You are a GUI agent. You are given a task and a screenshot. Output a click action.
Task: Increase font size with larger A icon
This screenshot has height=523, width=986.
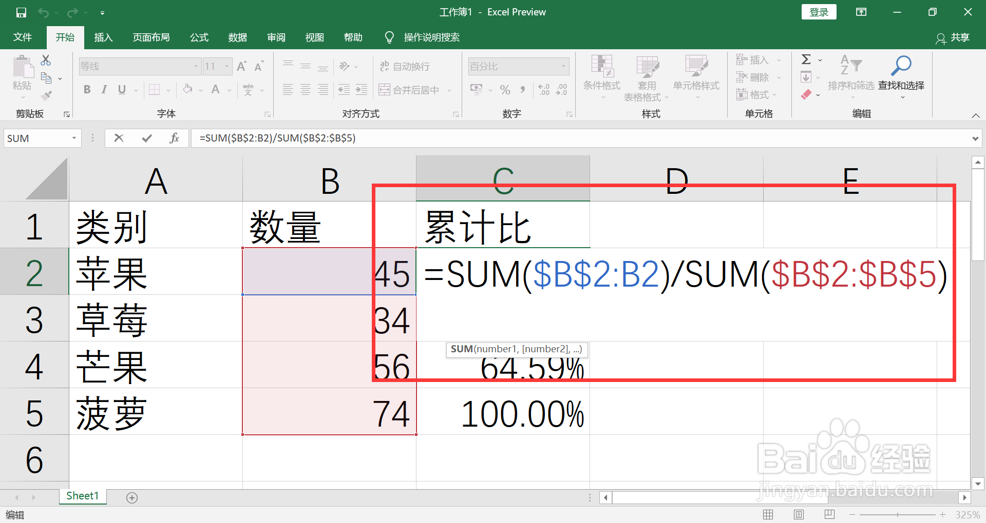(241, 66)
